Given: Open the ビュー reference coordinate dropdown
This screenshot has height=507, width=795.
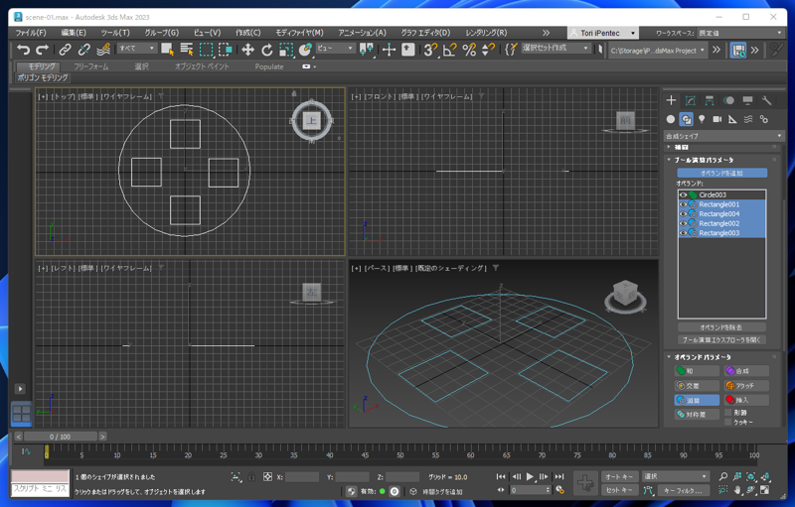Looking at the screenshot, I should click(335, 48).
